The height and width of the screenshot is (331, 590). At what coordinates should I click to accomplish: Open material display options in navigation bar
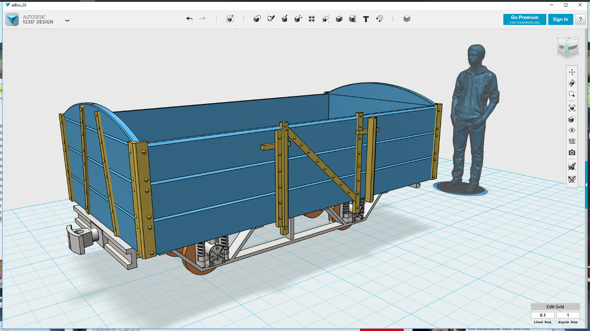click(572, 119)
